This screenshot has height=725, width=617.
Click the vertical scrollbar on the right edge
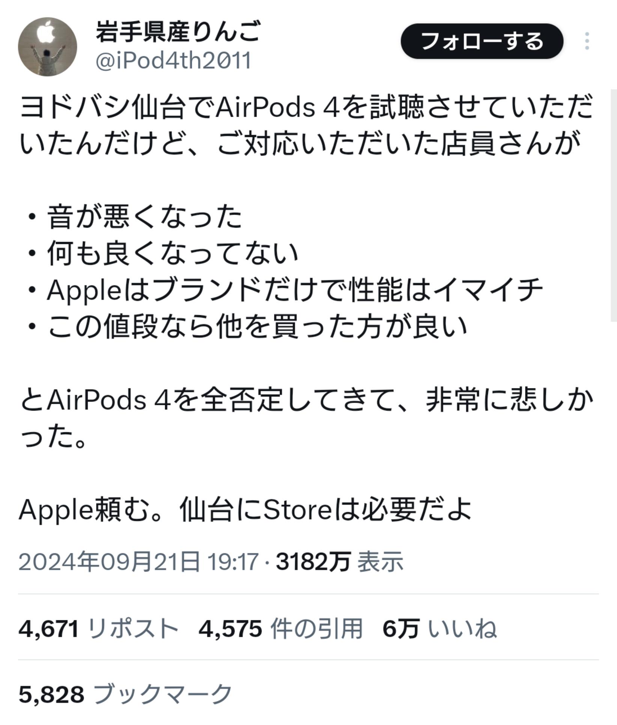tap(613, 205)
